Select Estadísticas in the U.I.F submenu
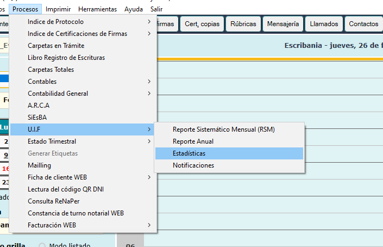The height and width of the screenshot is (247, 383). tap(189, 153)
